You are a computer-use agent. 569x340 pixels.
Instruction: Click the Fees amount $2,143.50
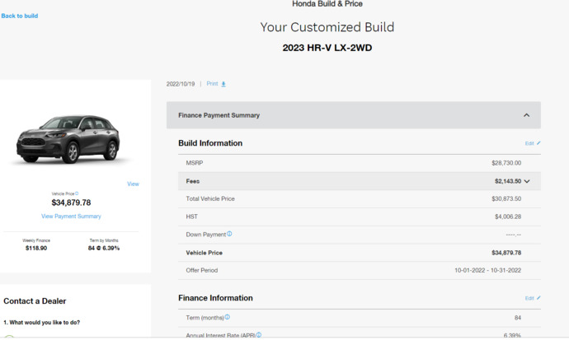click(x=508, y=181)
